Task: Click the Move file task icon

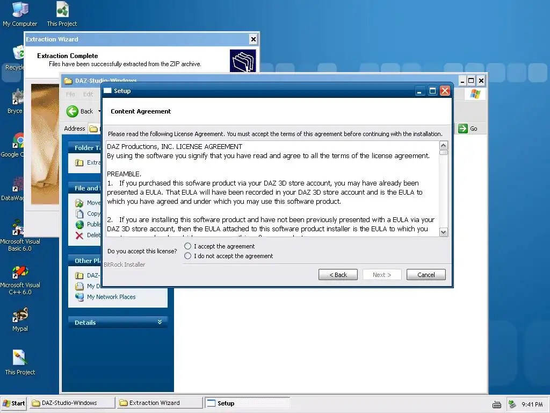Action: 79,203
